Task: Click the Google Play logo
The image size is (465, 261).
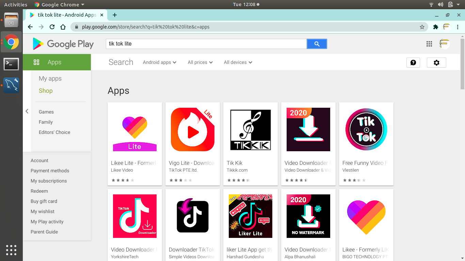Action: click(x=63, y=44)
